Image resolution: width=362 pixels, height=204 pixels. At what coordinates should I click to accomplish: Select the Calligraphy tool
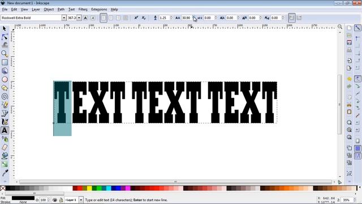pyautogui.click(x=5, y=122)
